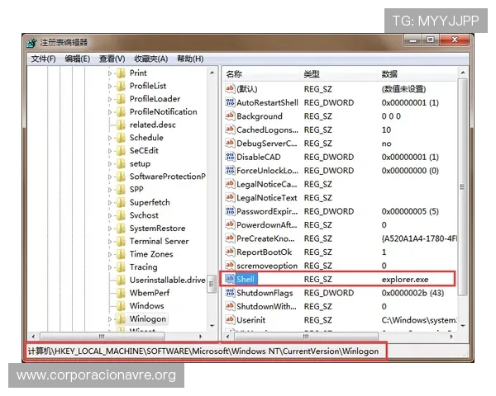Select the scremoveoption value name

click(x=267, y=266)
